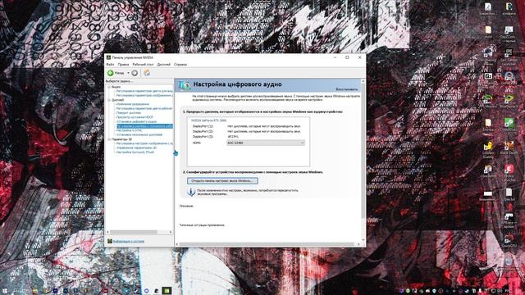Collapse the Дисплей tree section
The height and width of the screenshot is (295, 525).
click(x=109, y=100)
